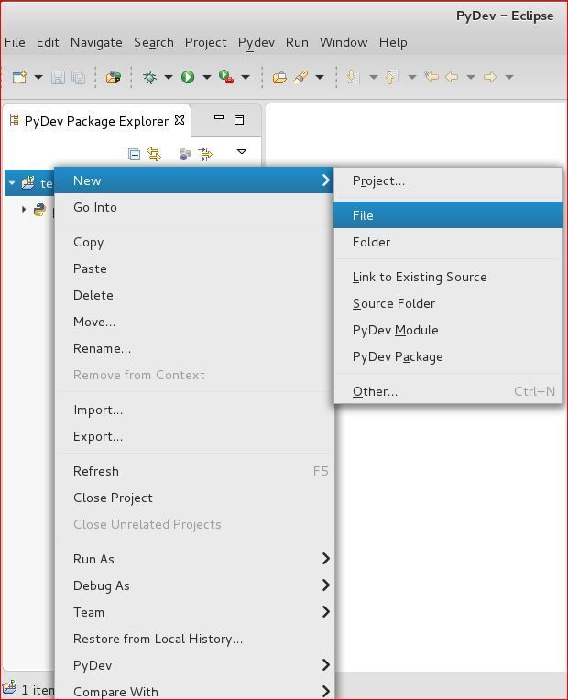The height and width of the screenshot is (700, 568).
Task: Open the Package Explorer view menu
Action: pyautogui.click(x=242, y=152)
